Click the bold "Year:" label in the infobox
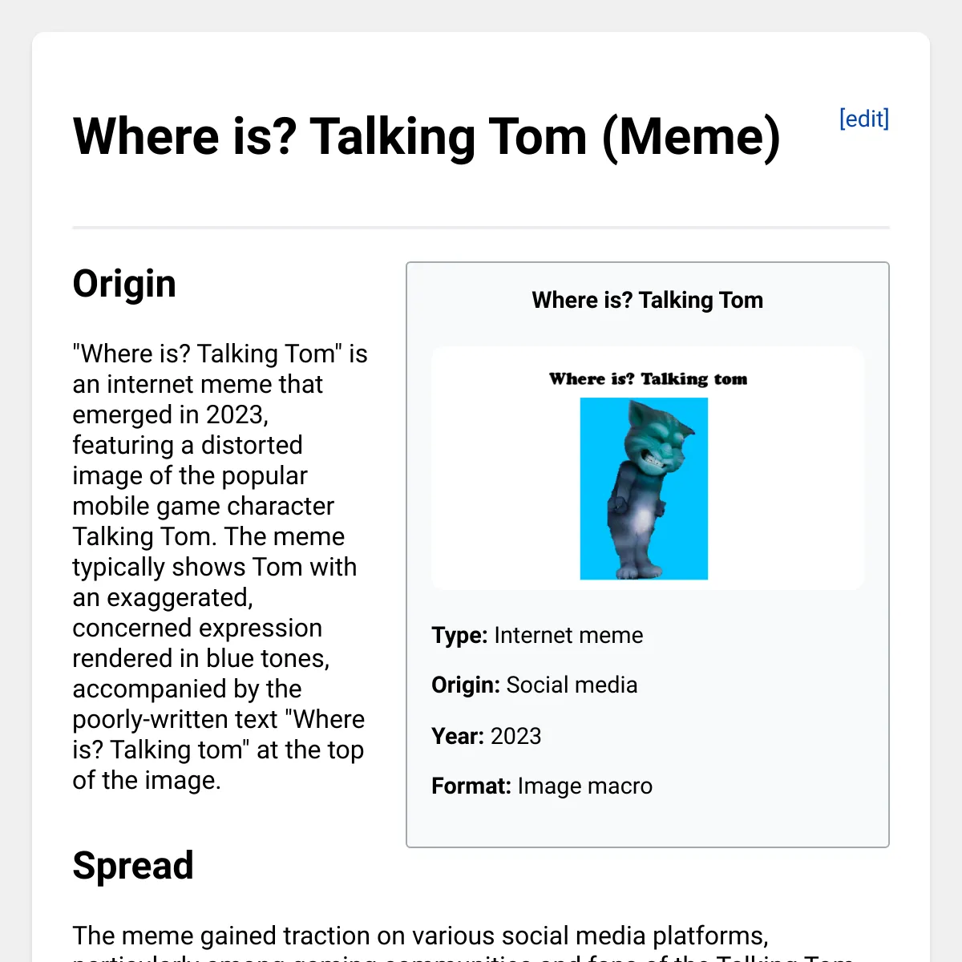 point(458,736)
